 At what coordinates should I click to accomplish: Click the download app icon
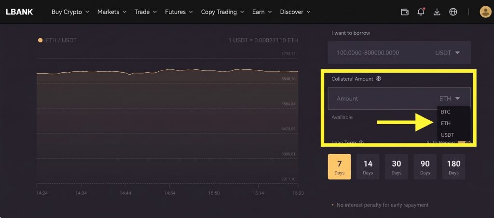[437, 12]
